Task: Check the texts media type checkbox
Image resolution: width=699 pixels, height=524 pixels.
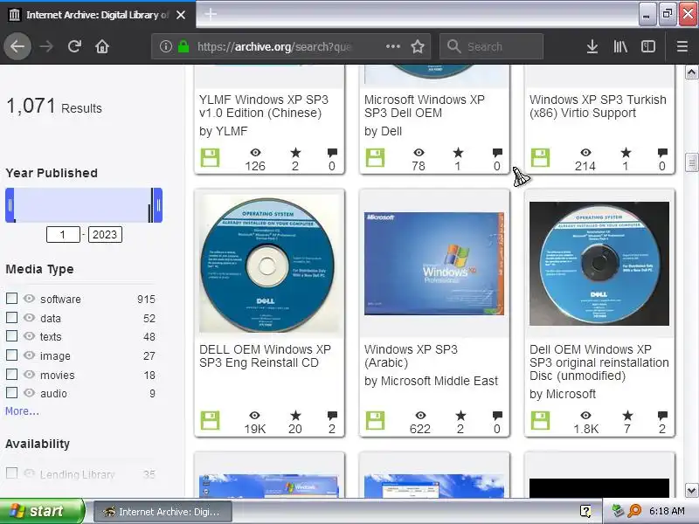Action: (x=12, y=336)
